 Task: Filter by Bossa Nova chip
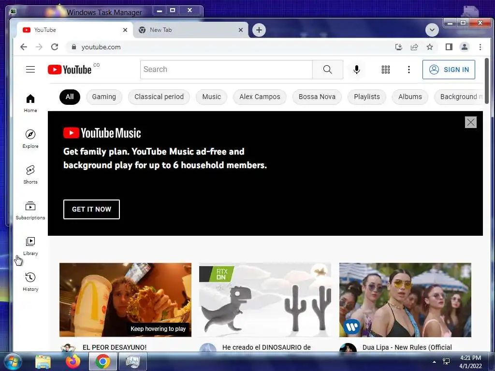tap(317, 97)
